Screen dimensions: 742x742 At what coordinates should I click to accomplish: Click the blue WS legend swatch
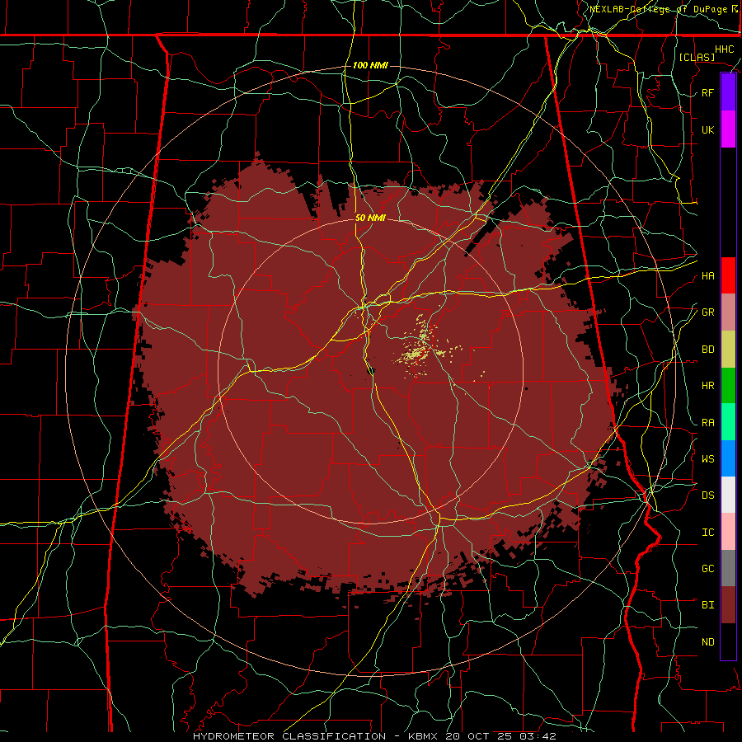click(728, 458)
